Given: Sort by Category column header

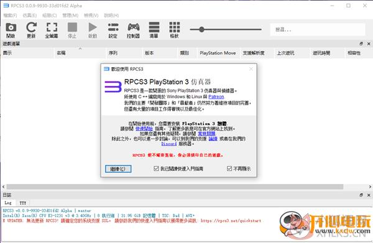Looking at the screenshot, I should coord(188,53).
